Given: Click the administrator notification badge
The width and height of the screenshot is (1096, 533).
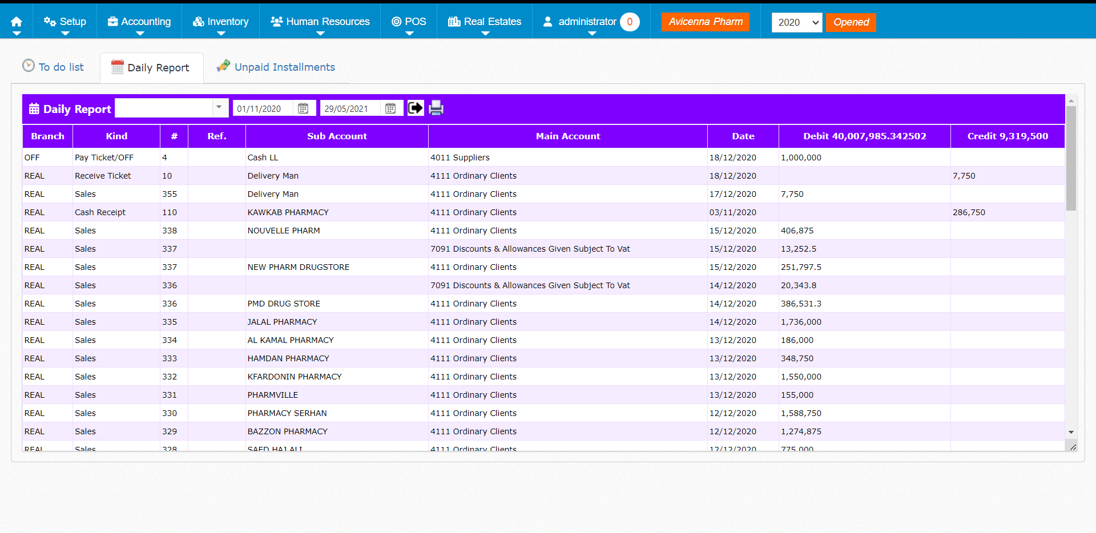Looking at the screenshot, I should tap(630, 22).
